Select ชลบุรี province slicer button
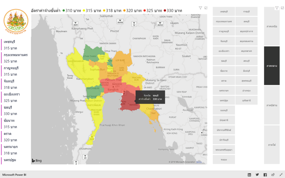This screenshot has width=285, height=178. point(224,61)
